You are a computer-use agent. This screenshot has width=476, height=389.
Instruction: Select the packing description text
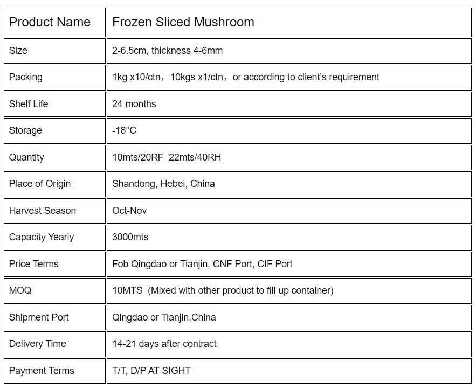point(246,77)
